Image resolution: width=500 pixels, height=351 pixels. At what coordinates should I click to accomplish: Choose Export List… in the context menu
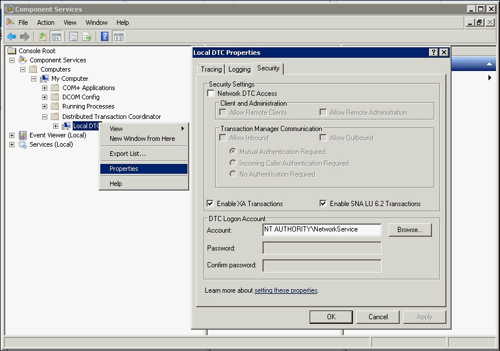pos(144,154)
